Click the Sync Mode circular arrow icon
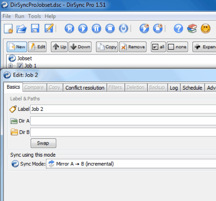This screenshot has height=201, width=216. 15,164
